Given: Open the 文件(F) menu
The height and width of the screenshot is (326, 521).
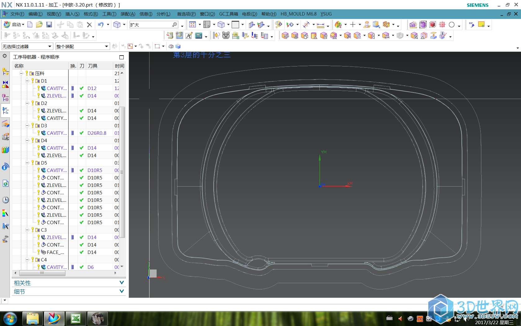Looking at the screenshot, I should click(17, 14).
